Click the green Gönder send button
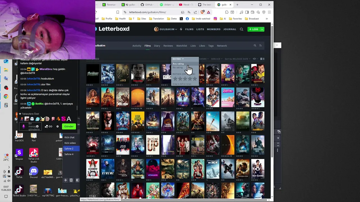The width and height of the screenshot is (360, 202). (x=69, y=127)
